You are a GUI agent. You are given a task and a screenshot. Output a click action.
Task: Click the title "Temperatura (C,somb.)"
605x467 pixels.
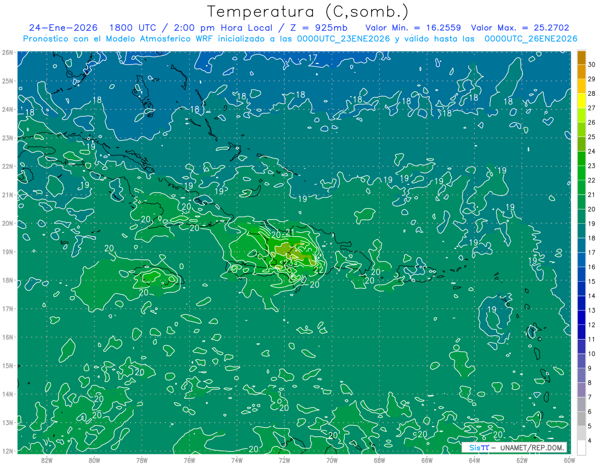[308, 12]
